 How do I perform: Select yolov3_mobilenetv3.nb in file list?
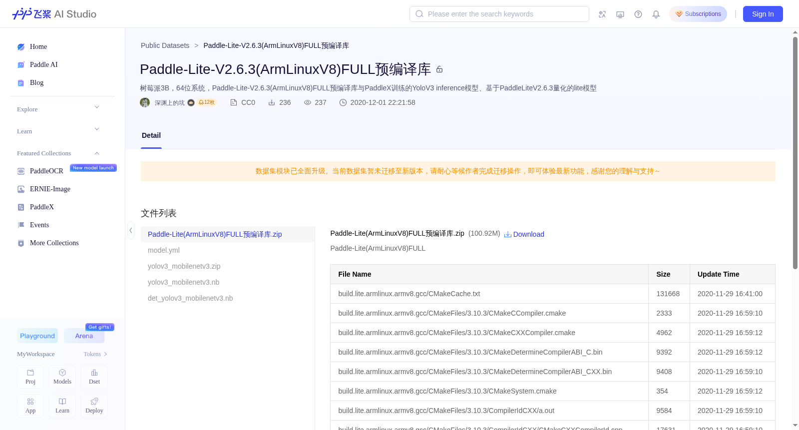(228, 282)
